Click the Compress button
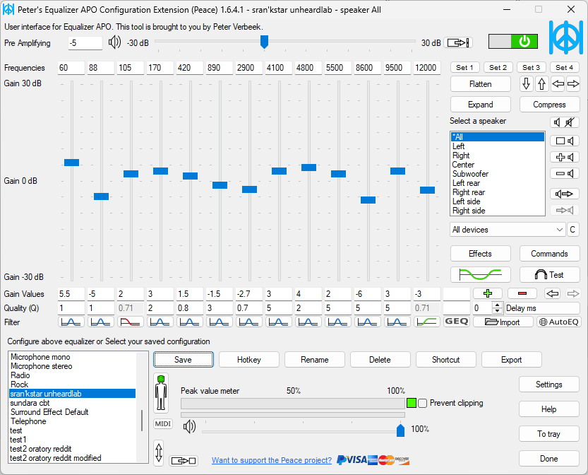The height and width of the screenshot is (475, 588). 549,105
